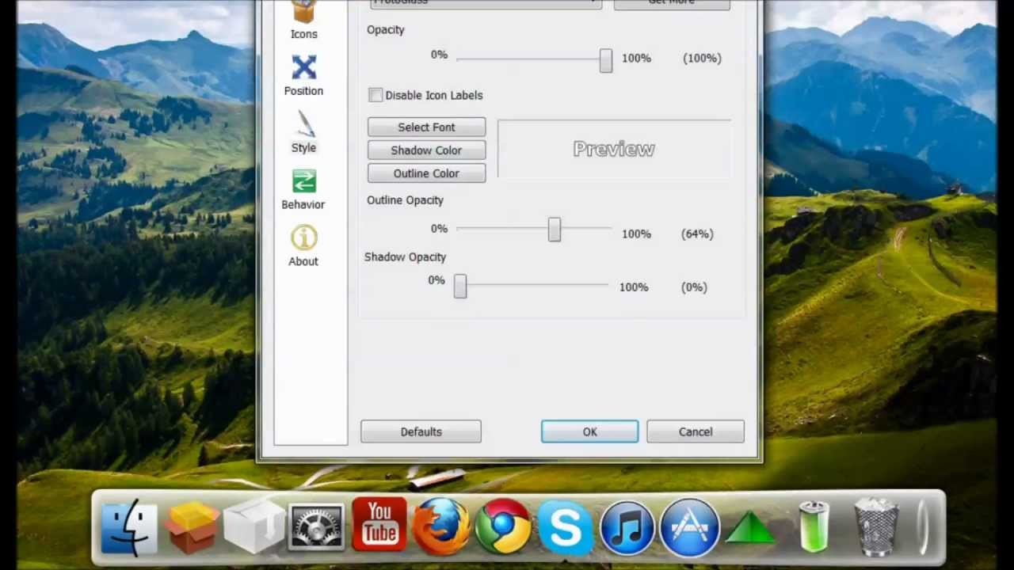The image size is (1014, 570).
Task: Click the white package box dock icon
Action: tap(253, 527)
